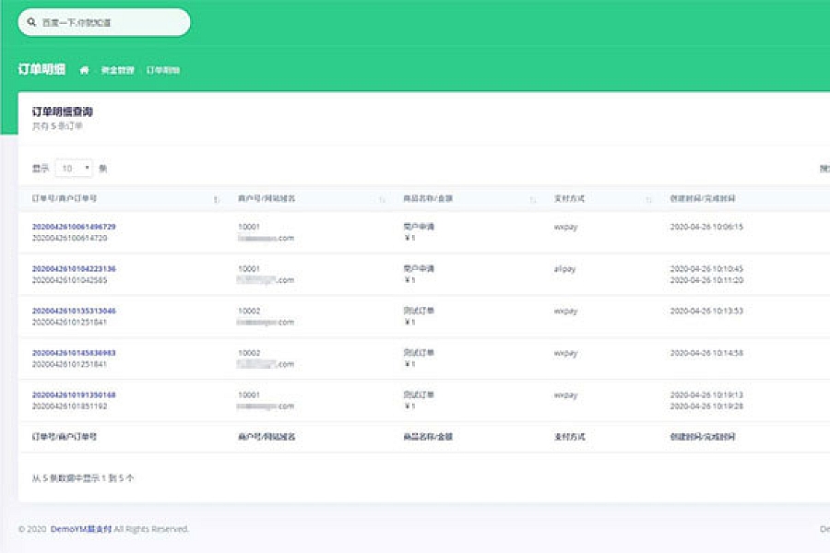Click creation time 2020-04-26 10:13:53

706,311
